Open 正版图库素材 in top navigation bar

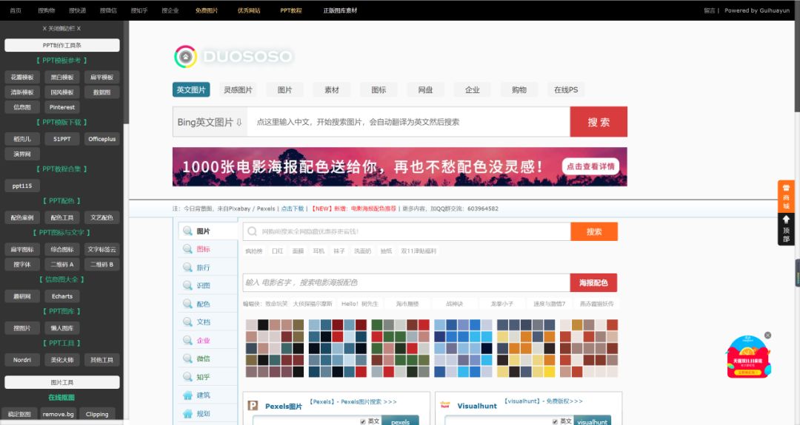[x=340, y=10]
